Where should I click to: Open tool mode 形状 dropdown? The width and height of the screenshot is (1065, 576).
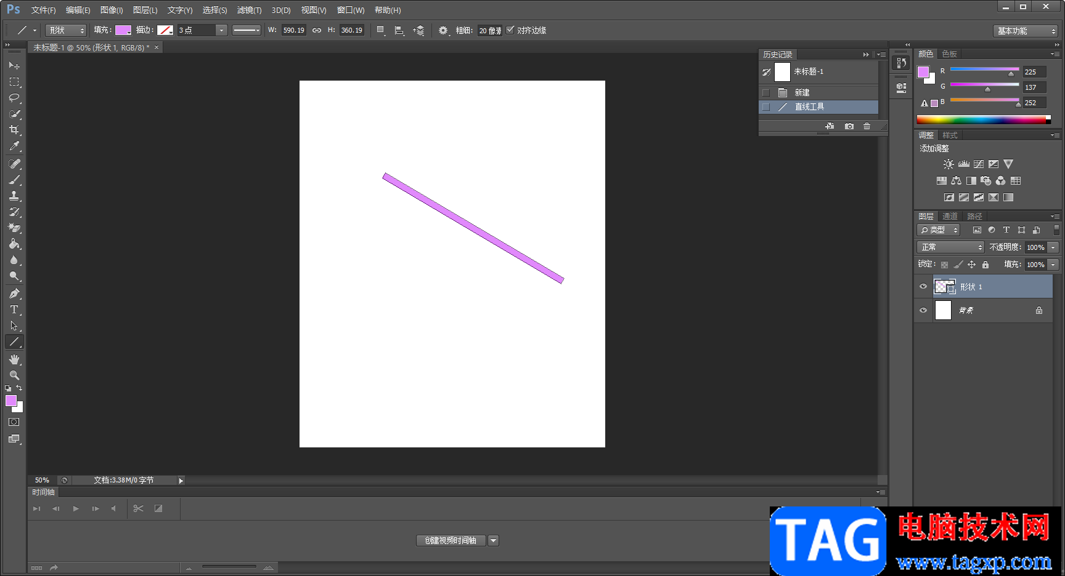click(x=65, y=30)
